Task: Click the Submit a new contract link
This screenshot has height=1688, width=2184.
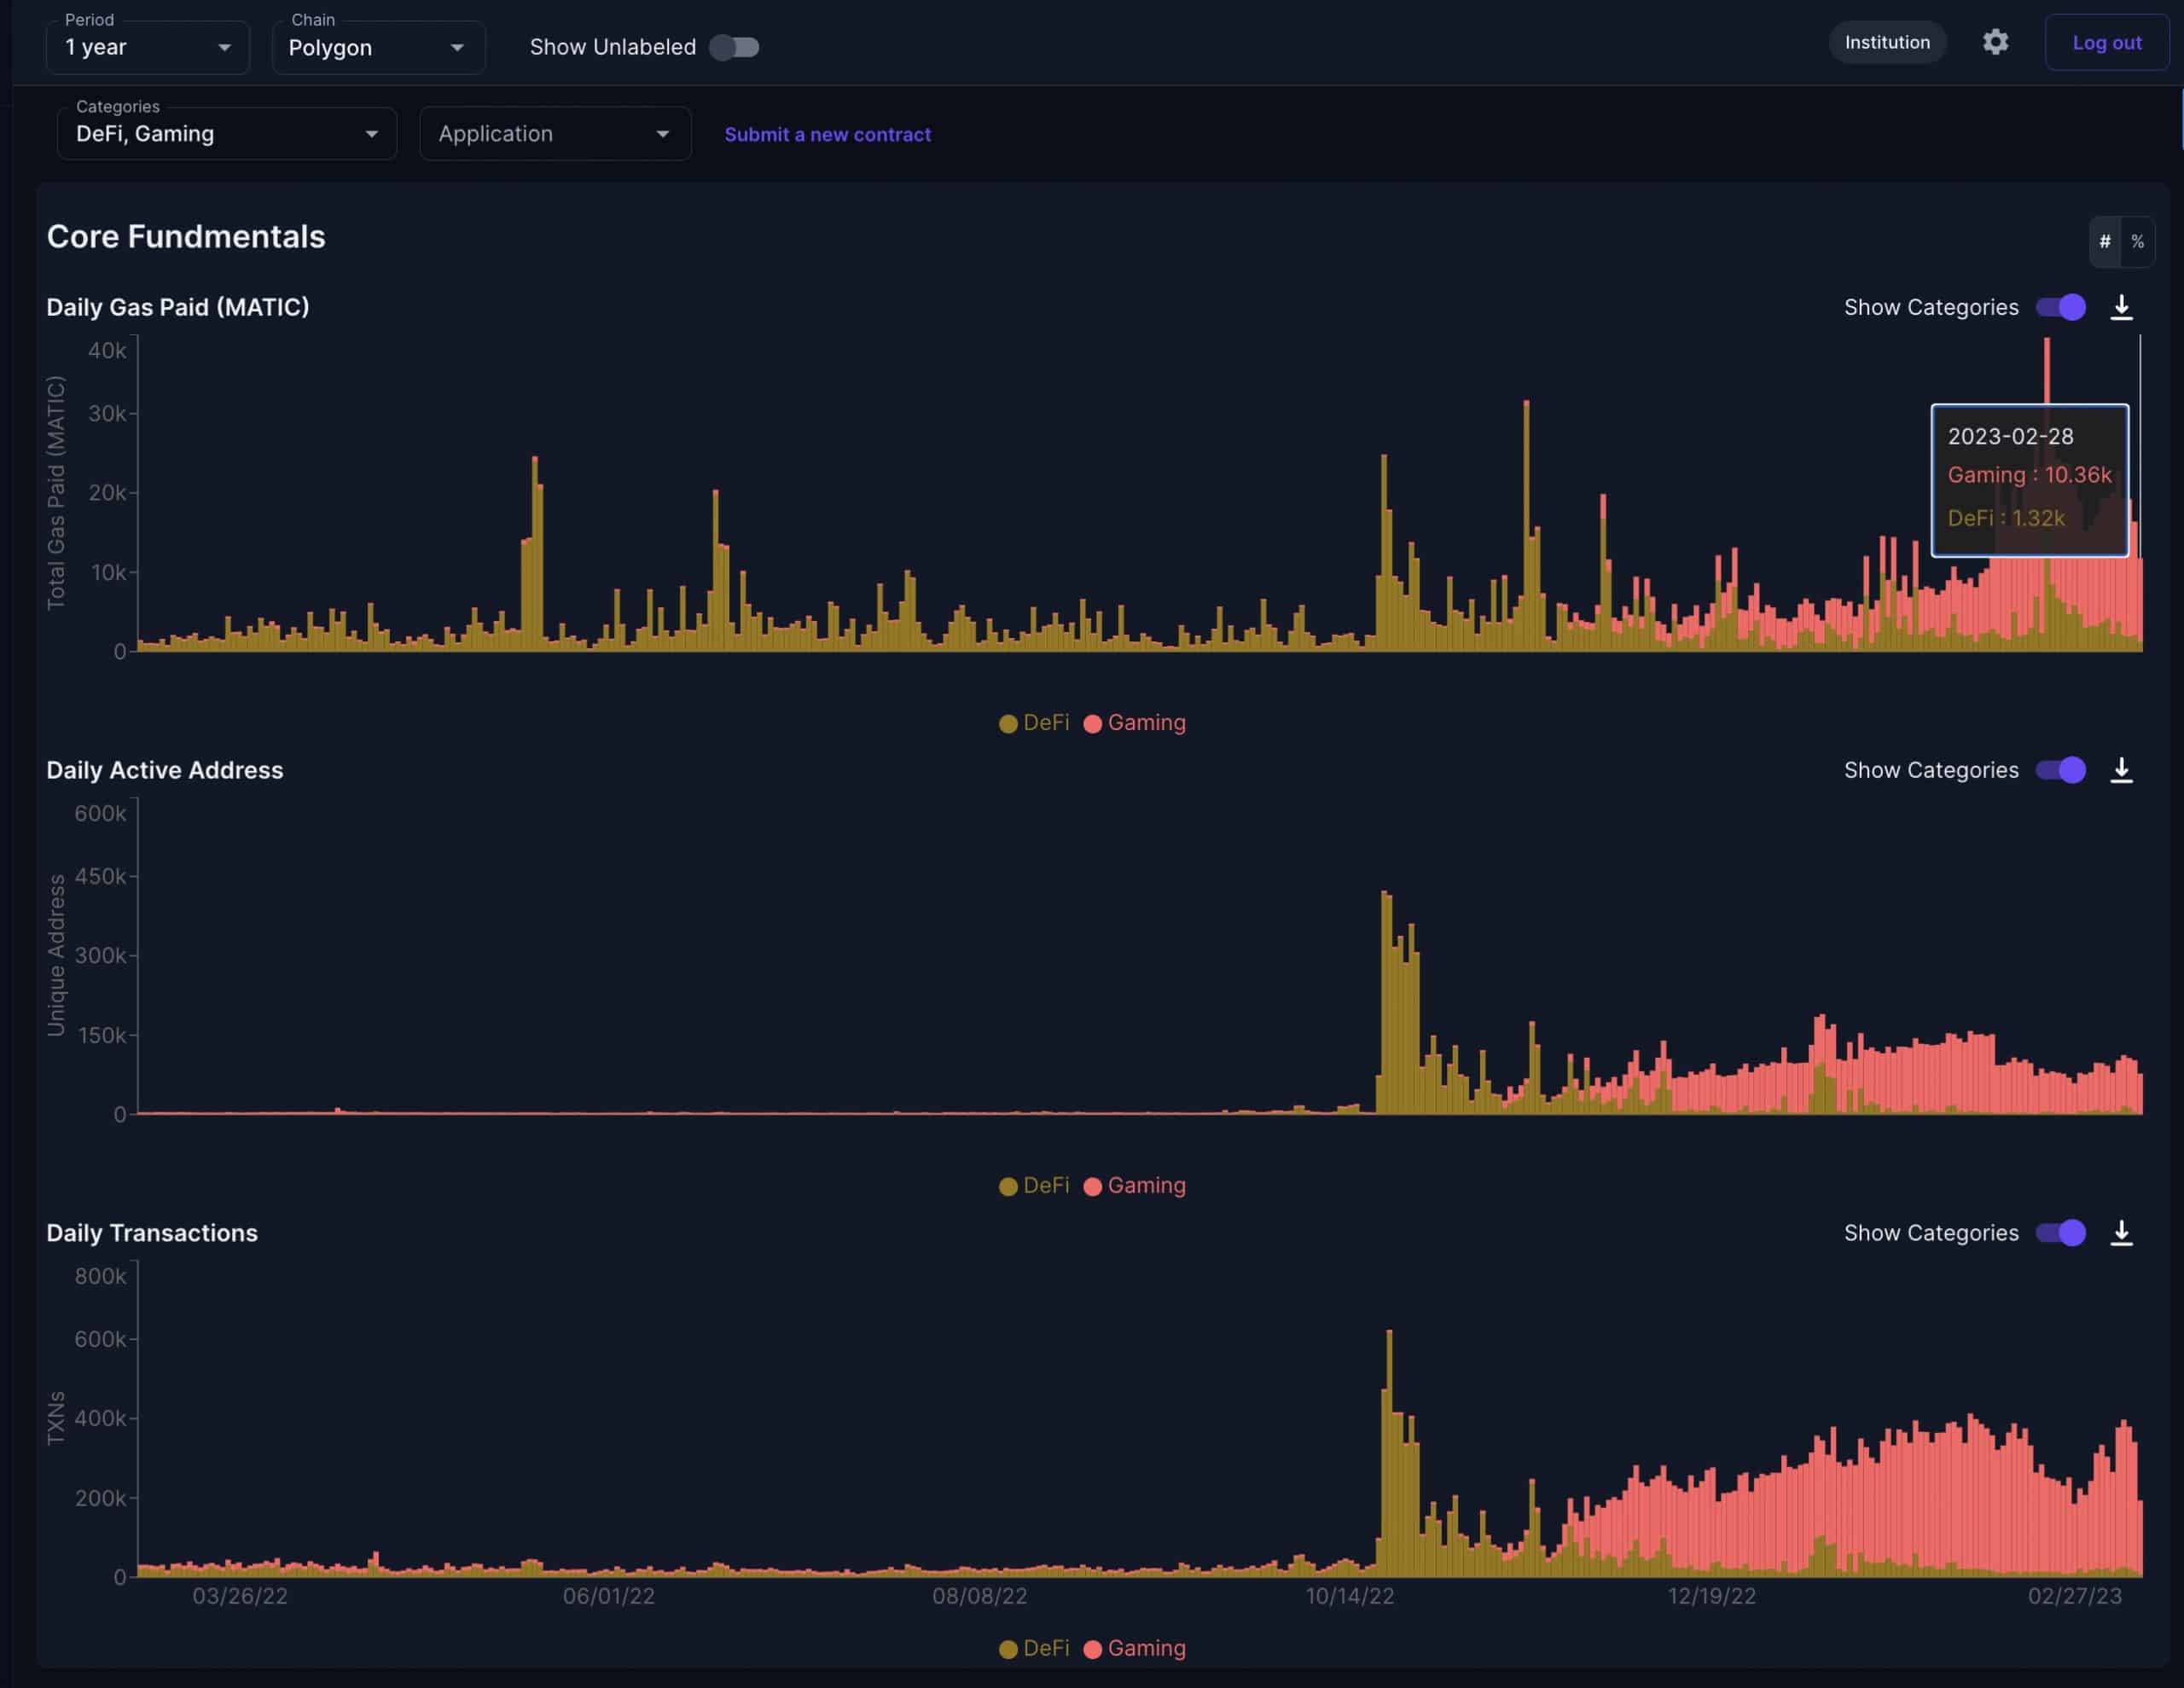Action: (x=828, y=134)
